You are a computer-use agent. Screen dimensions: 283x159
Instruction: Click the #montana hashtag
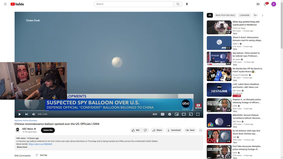pyautogui.click(x=33, y=121)
